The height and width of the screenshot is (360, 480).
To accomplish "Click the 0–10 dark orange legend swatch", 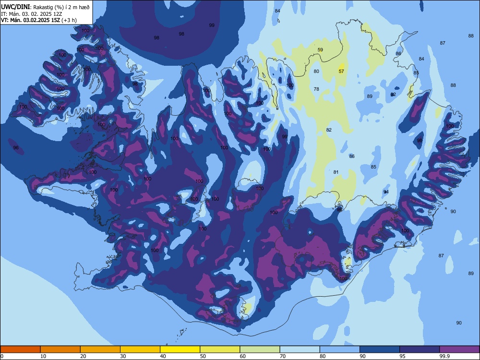I will pyautogui.click(x=20, y=349).
